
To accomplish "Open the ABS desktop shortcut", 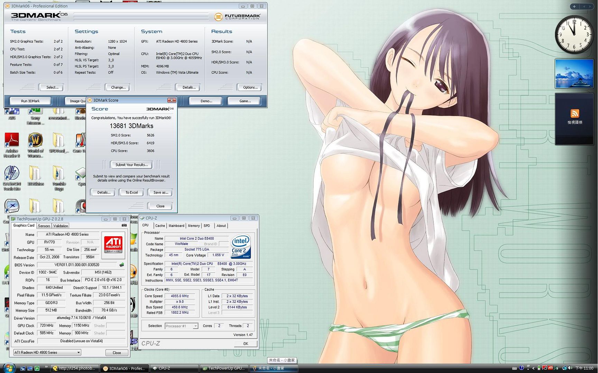I will [x=12, y=114].
